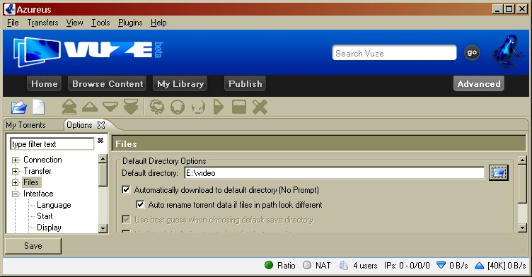Click the Azureus title bar app icon
Screen dimensions: 532x277
tap(10, 8)
